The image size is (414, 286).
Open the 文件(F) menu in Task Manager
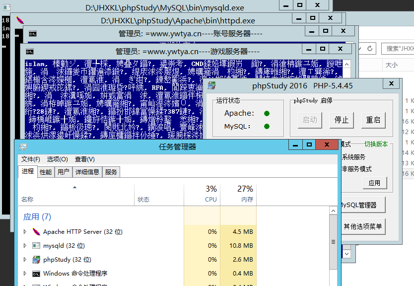[x=31, y=159]
